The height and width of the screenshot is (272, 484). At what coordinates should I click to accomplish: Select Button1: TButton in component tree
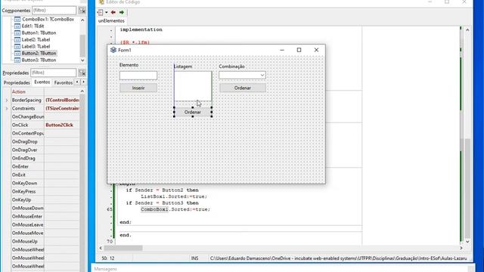(x=39, y=32)
